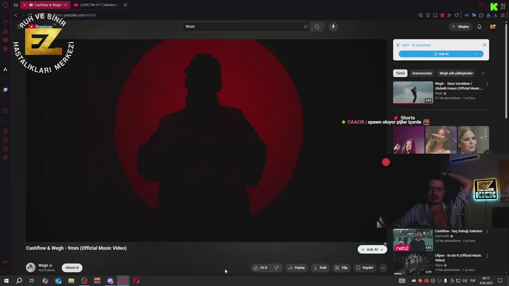The image size is (509, 286).
Task: Launch Outlook from the taskbar
Action: (x=58, y=281)
